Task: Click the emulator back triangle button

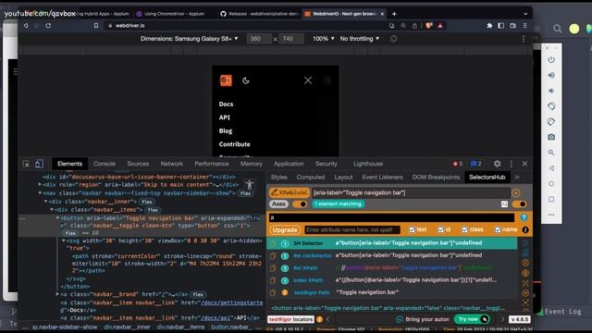Action: [551, 168]
